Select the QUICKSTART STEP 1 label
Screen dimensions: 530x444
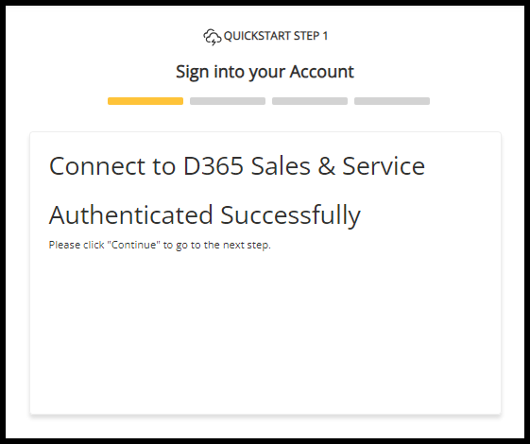coord(276,36)
